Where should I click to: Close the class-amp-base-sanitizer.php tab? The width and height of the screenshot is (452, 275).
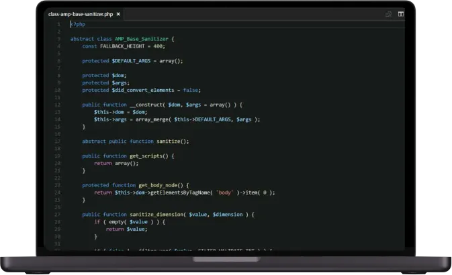(119, 13)
